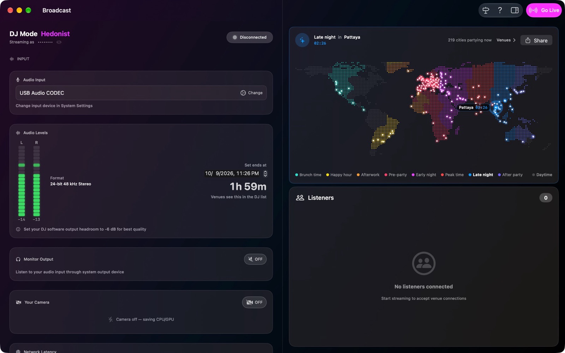This screenshot has height=353, width=565.
Task: Click the set end date field
Action: [232, 173]
